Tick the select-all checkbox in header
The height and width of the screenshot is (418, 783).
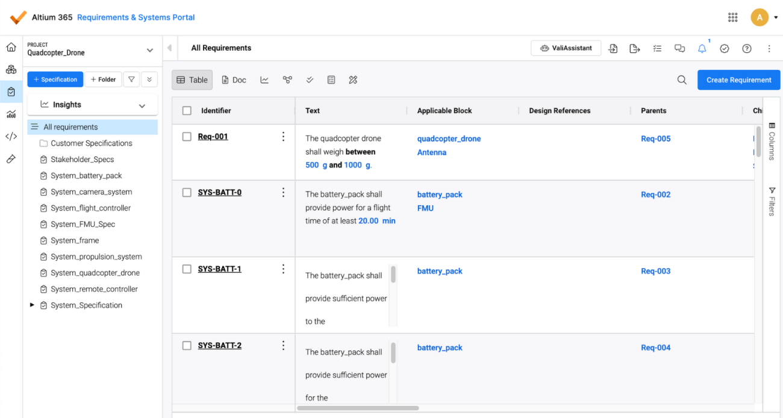pyautogui.click(x=187, y=111)
